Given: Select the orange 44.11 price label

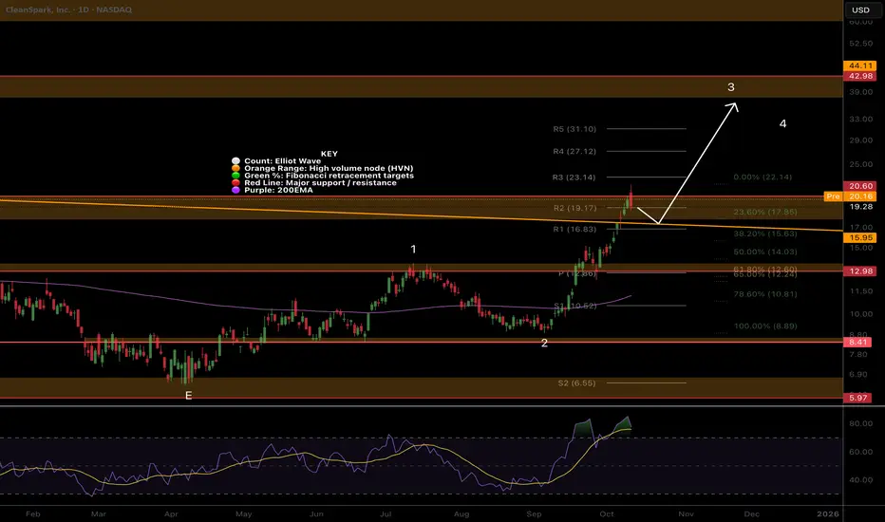Looking at the screenshot, I should click(x=860, y=66).
